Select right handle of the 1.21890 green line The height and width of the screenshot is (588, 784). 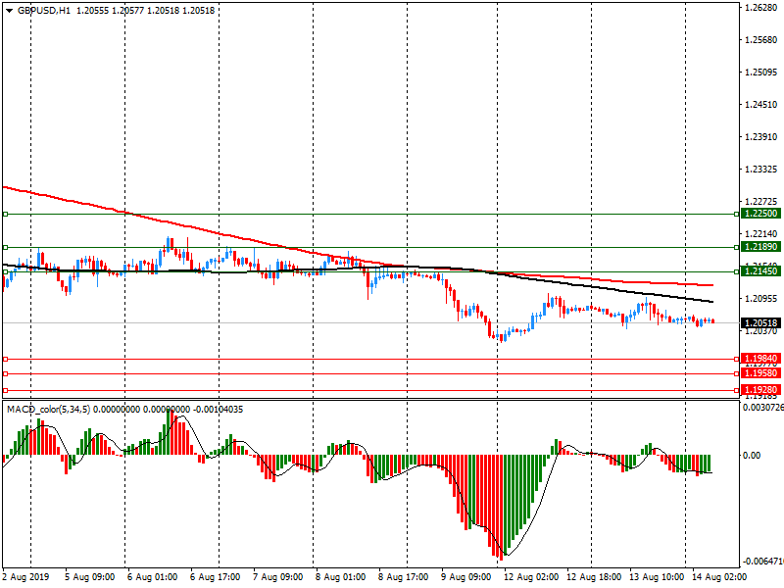tap(737, 247)
